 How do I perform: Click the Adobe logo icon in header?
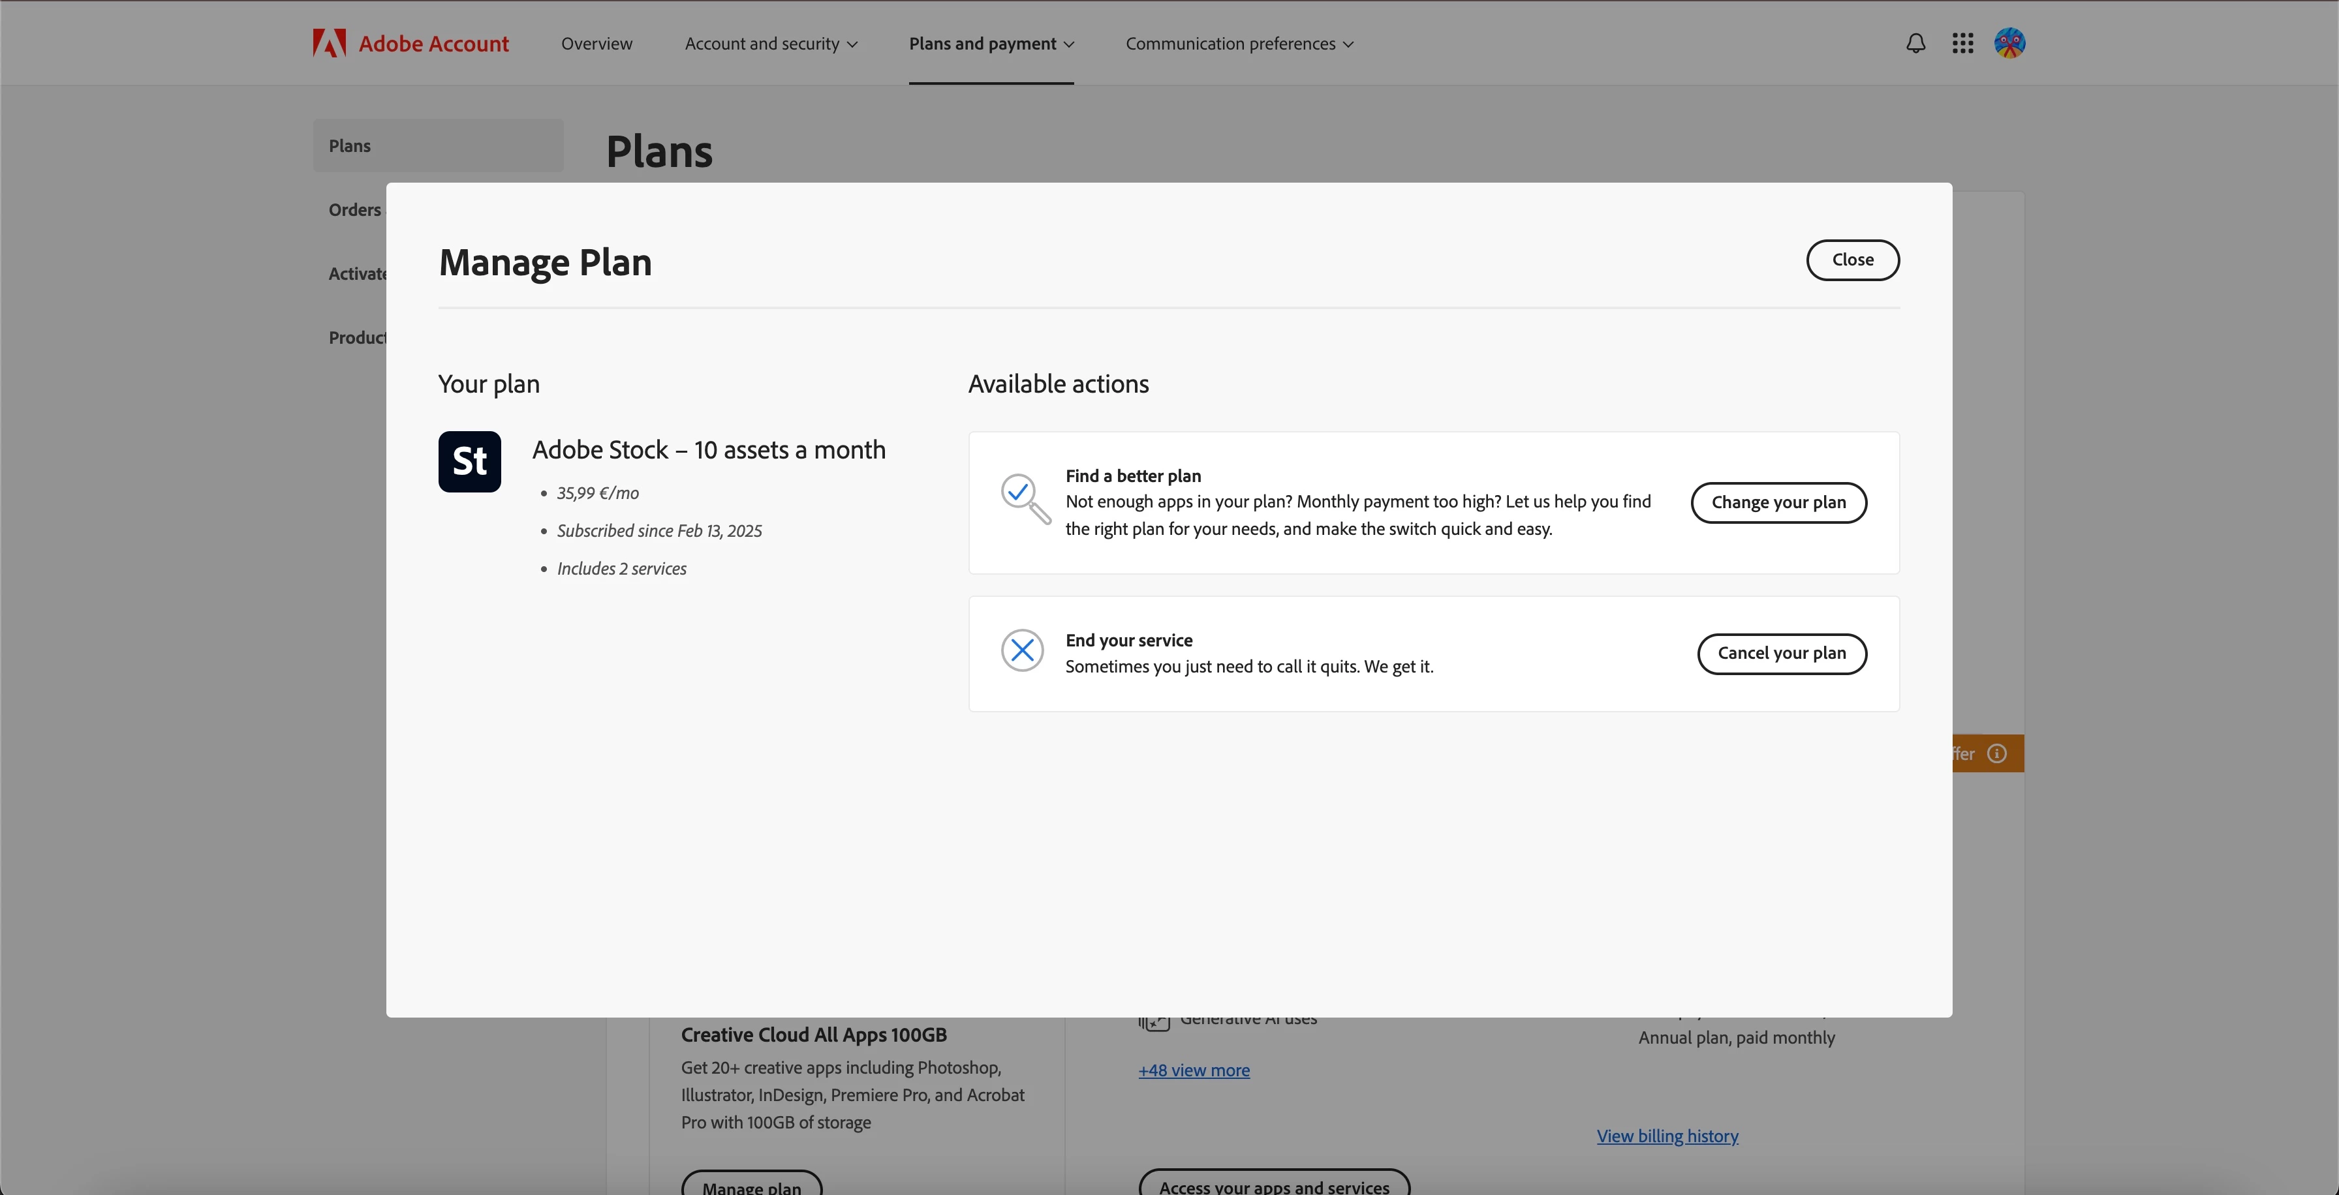point(329,42)
